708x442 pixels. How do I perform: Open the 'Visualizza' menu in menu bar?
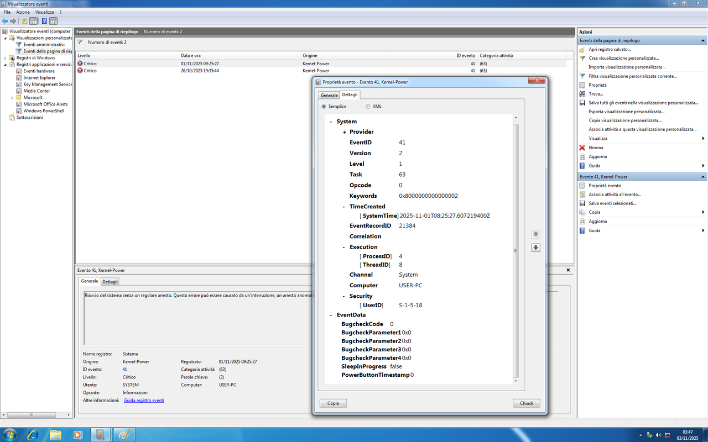(45, 12)
